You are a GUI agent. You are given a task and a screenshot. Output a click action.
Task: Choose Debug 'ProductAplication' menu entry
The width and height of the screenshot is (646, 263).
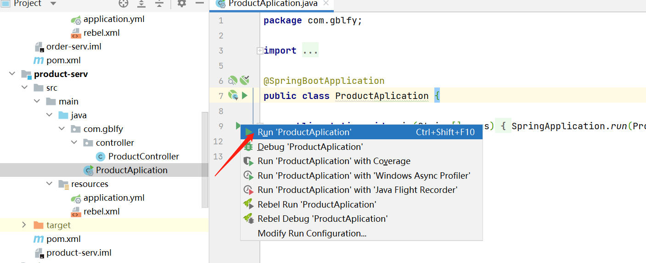(361, 147)
